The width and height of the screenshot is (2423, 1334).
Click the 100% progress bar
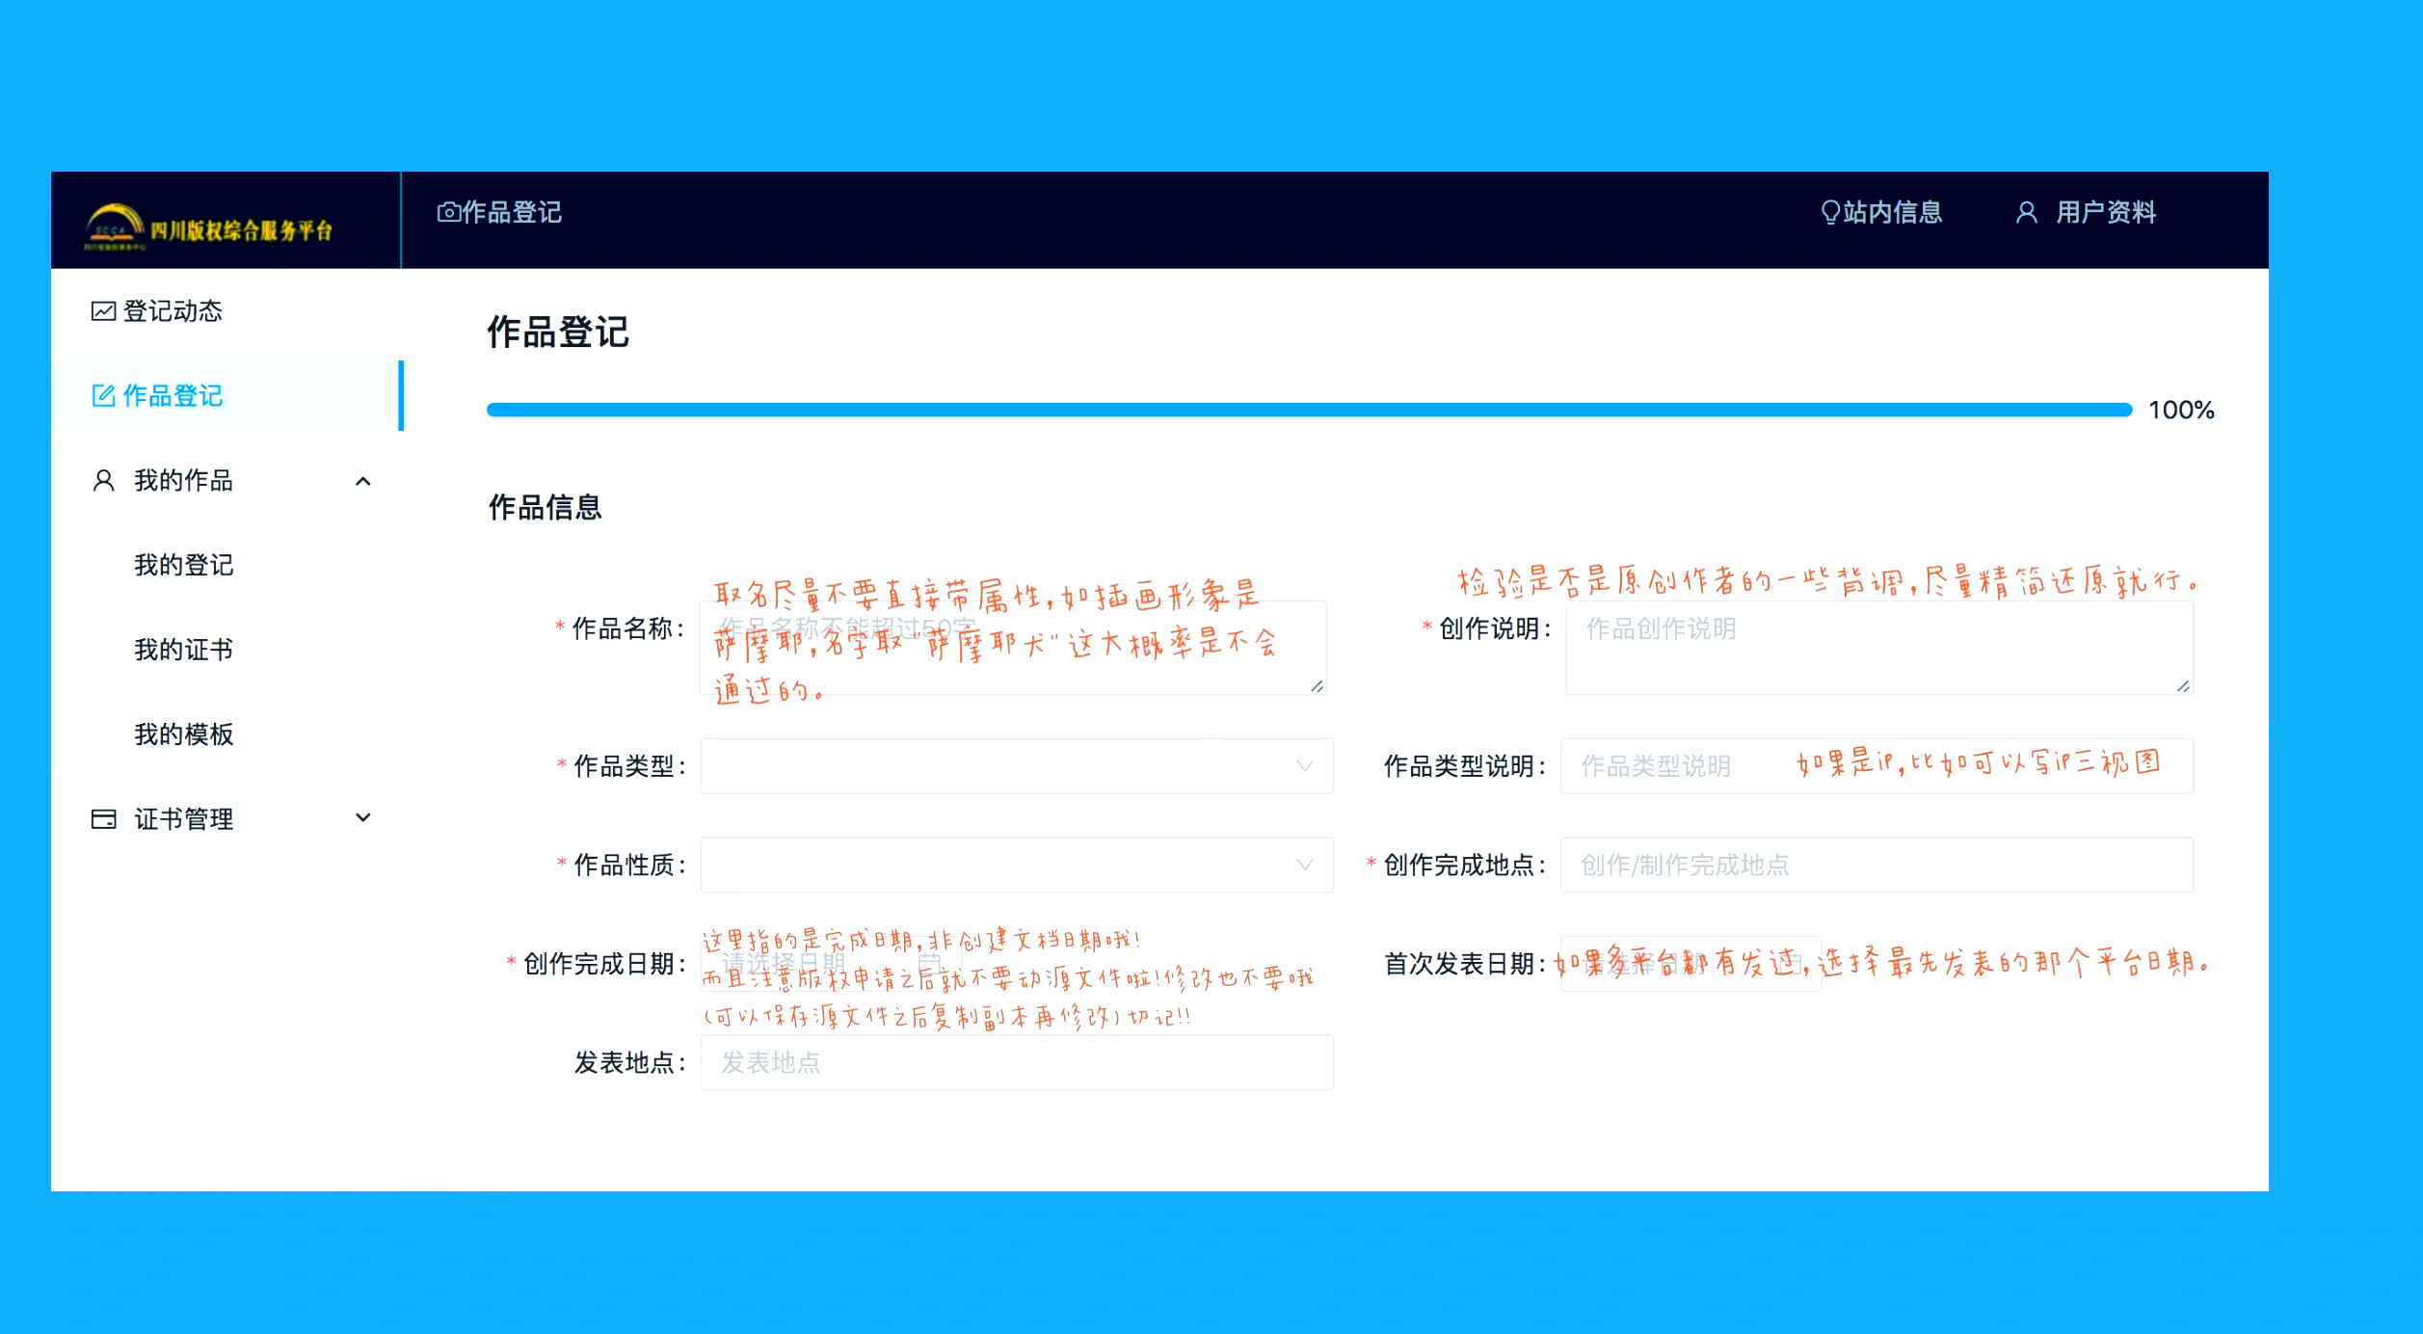tap(1309, 410)
